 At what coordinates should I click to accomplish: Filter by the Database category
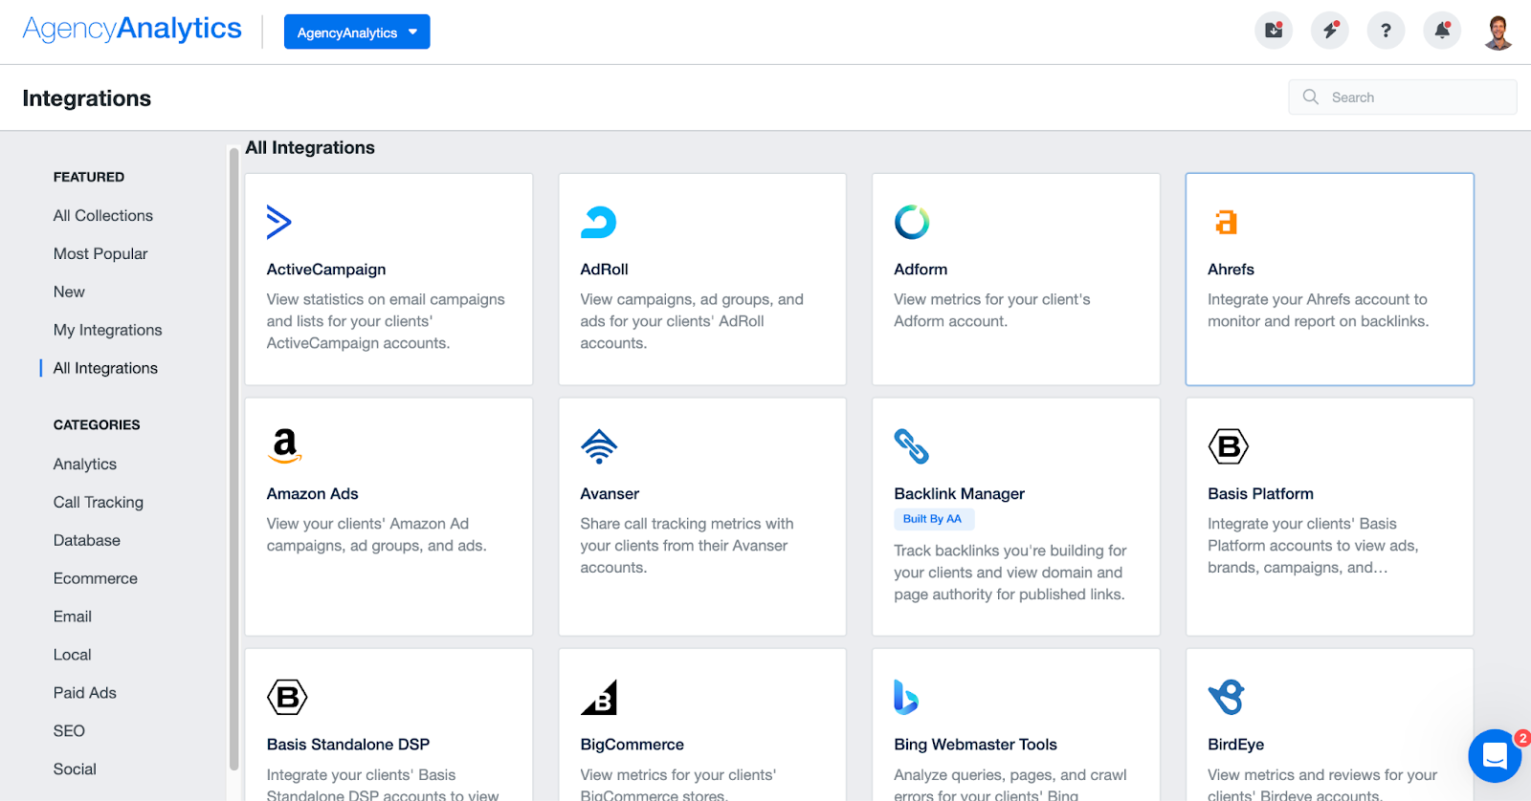[x=87, y=540]
